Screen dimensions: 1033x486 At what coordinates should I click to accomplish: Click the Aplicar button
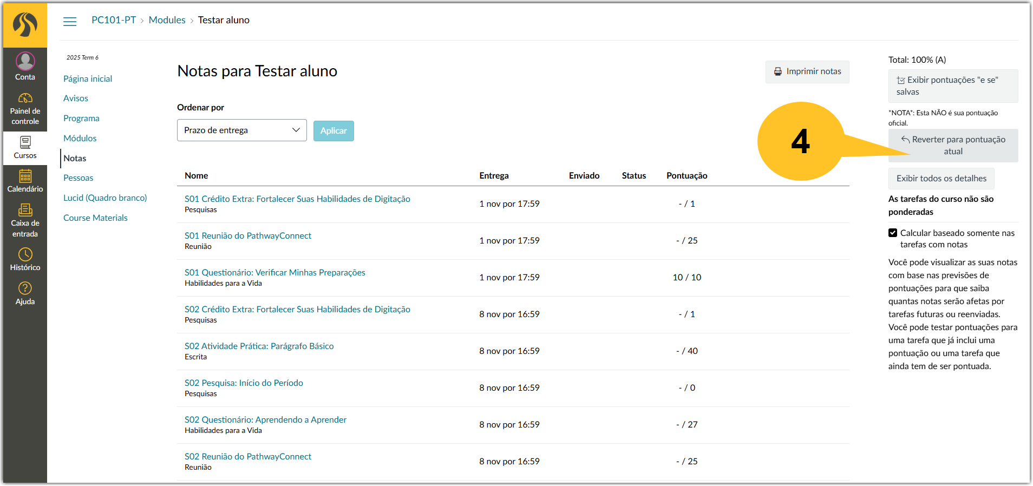tap(334, 131)
